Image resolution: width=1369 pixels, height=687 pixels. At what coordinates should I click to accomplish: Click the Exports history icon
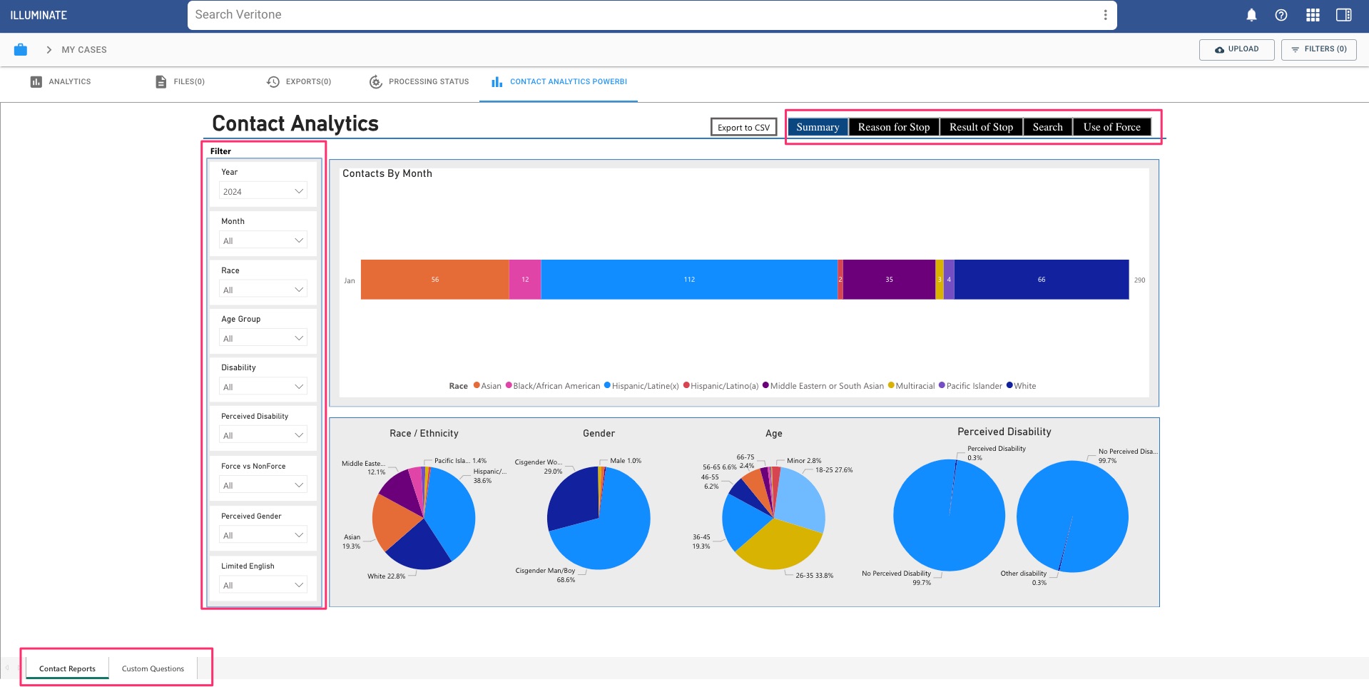click(x=273, y=82)
